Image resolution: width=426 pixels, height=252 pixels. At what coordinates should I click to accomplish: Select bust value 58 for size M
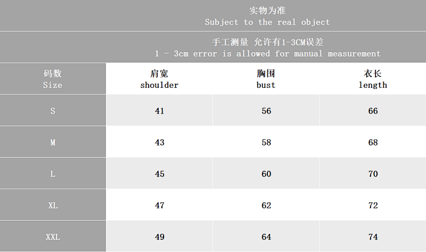(x=266, y=142)
